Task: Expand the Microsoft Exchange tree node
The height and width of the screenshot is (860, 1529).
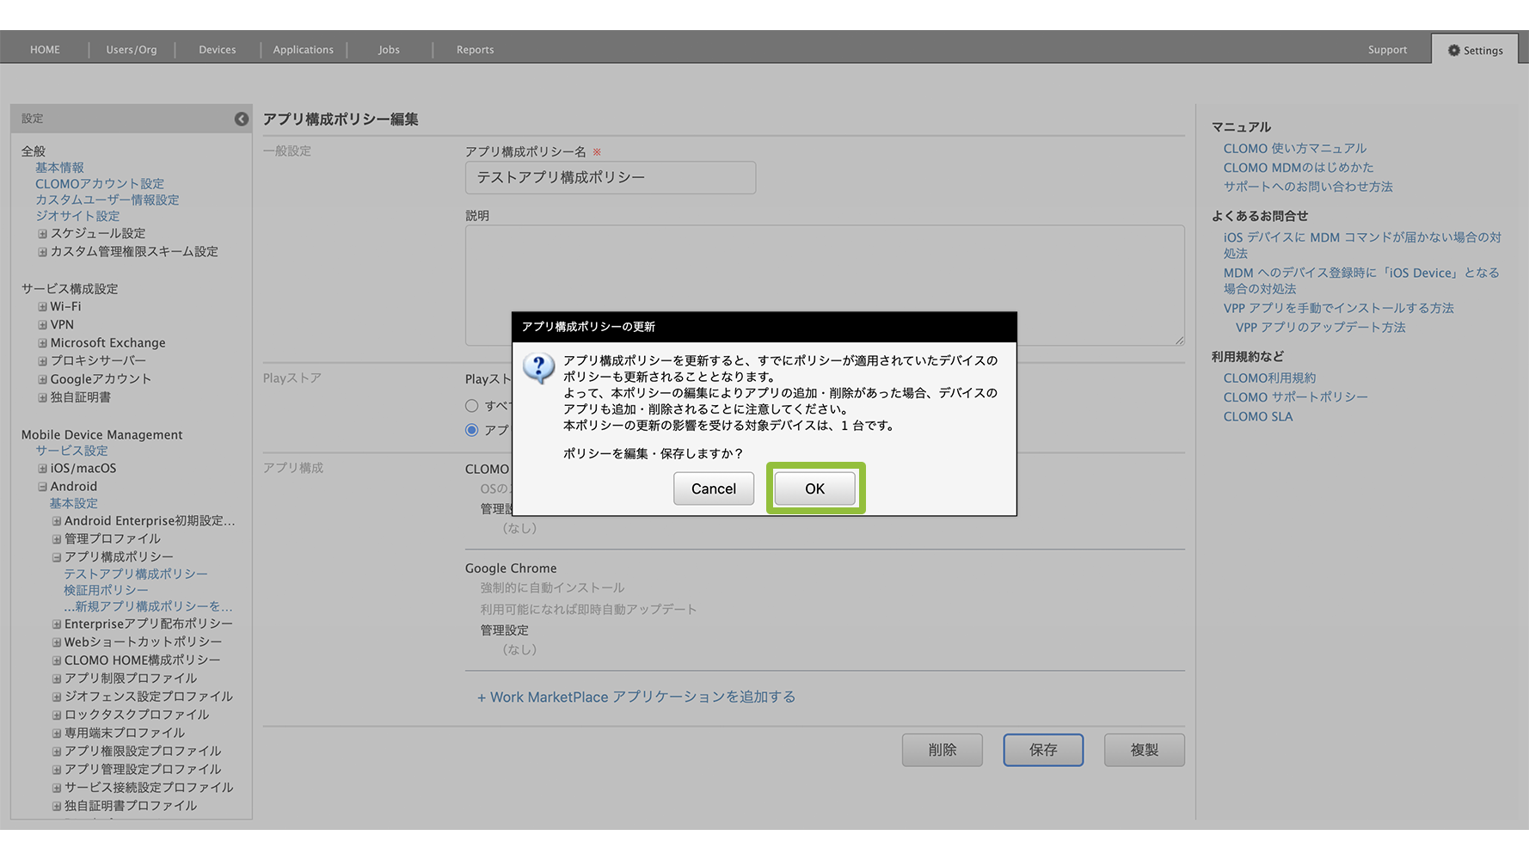Action: tap(42, 343)
